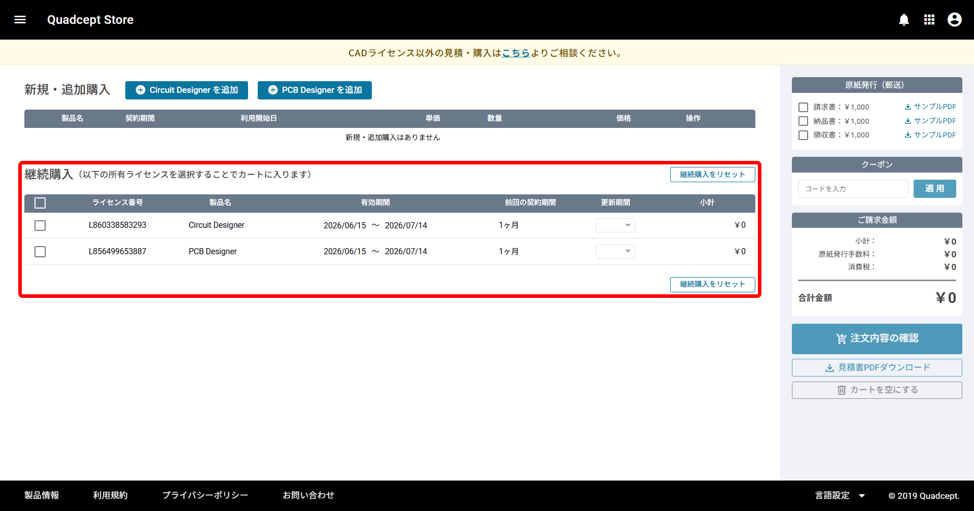Click the lower 継続購入をリセット button
Image resolution: width=974 pixels, height=511 pixels.
click(x=712, y=284)
